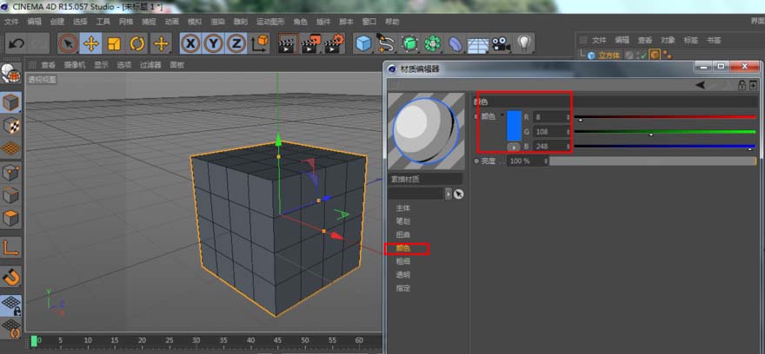Select the 透明 channel in material list

pyautogui.click(x=403, y=274)
